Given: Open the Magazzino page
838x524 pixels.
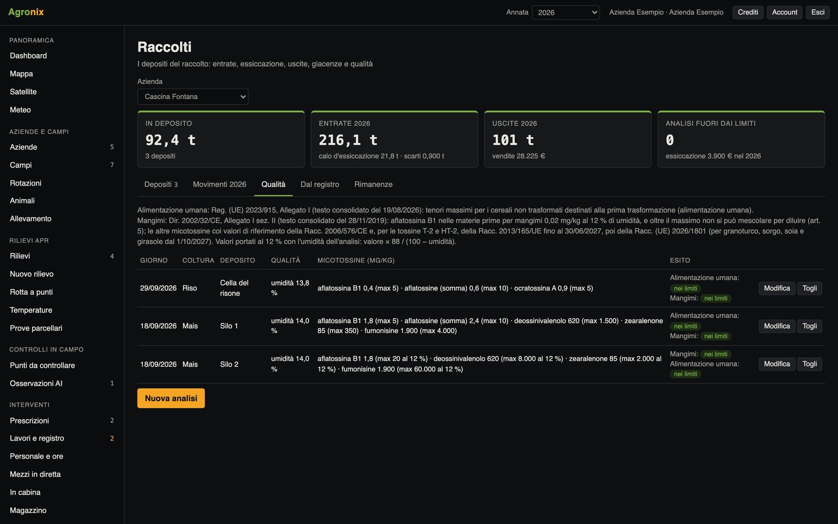Looking at the screenshot, I should point(62,510).
